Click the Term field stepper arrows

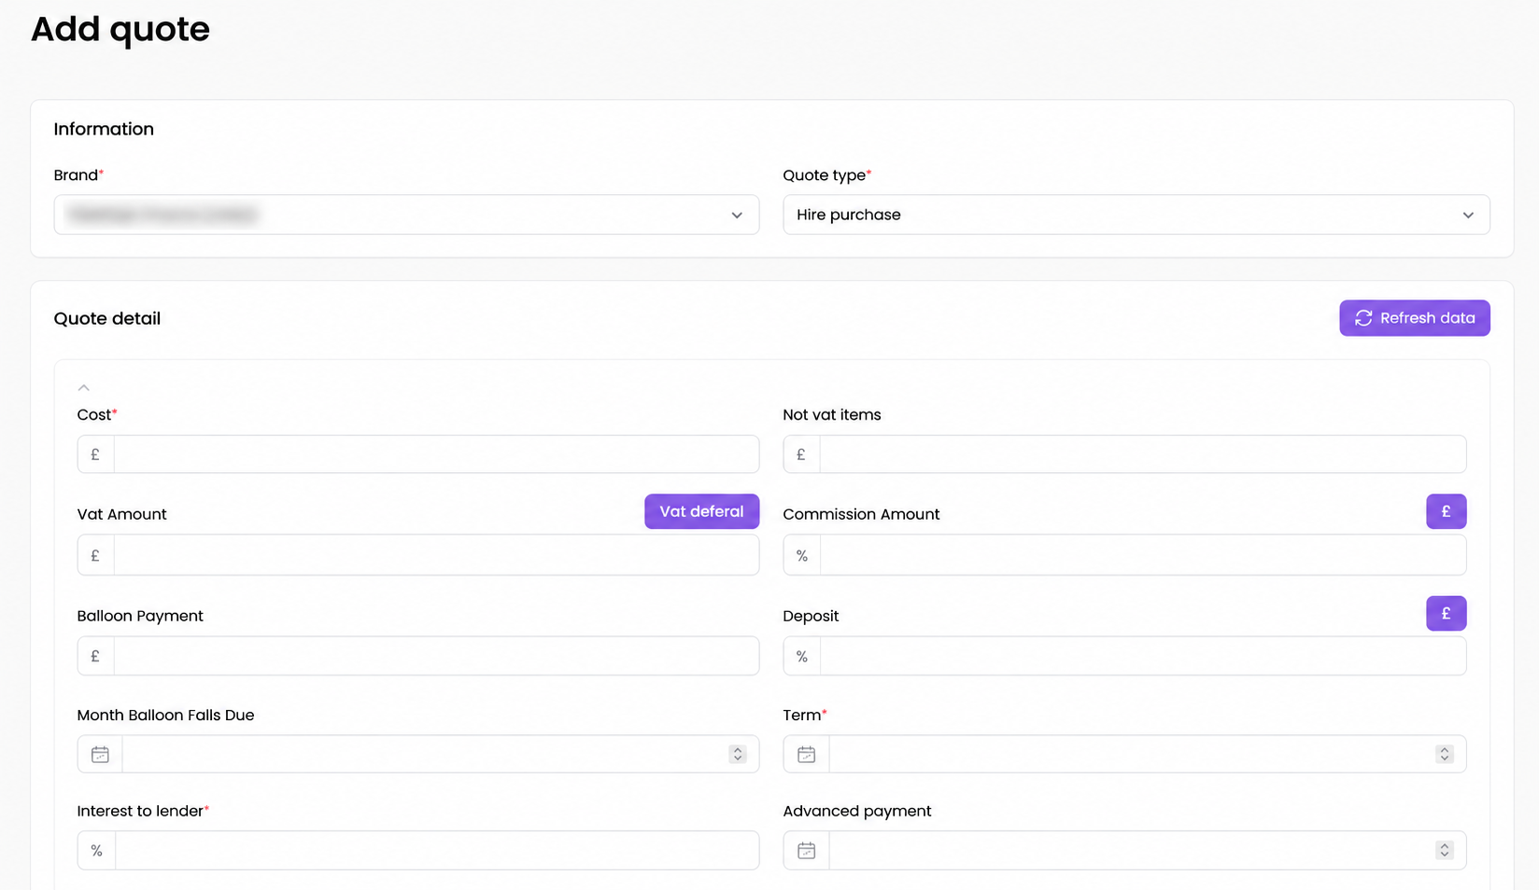tap(1445, 754)
